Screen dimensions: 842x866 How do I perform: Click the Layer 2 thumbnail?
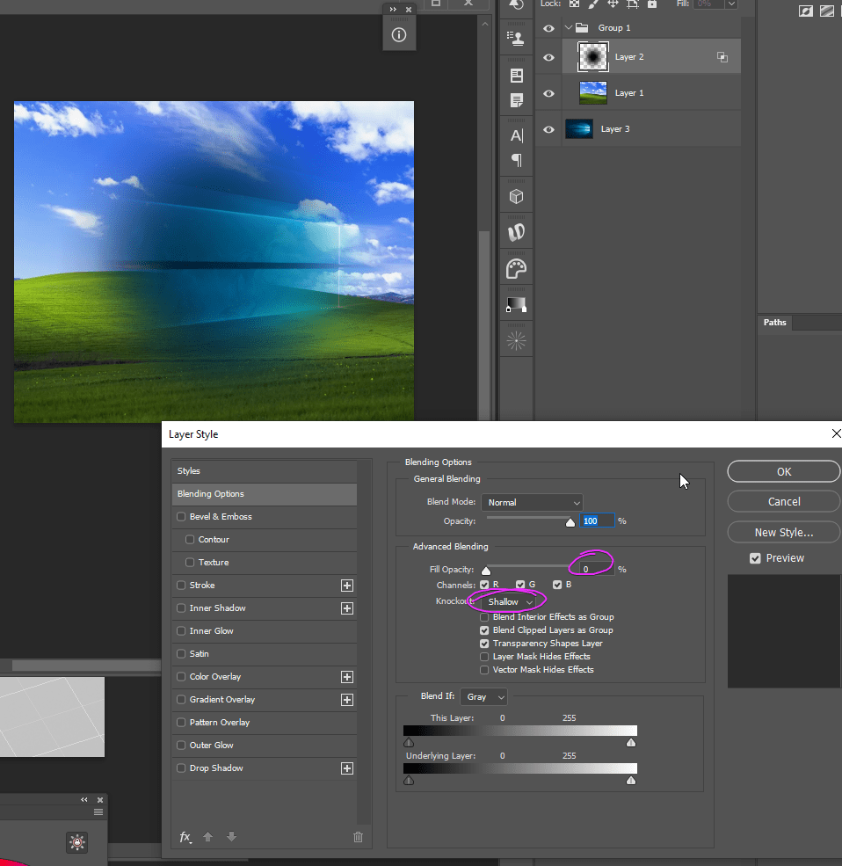pyautogui.click(x=592, y=56)
